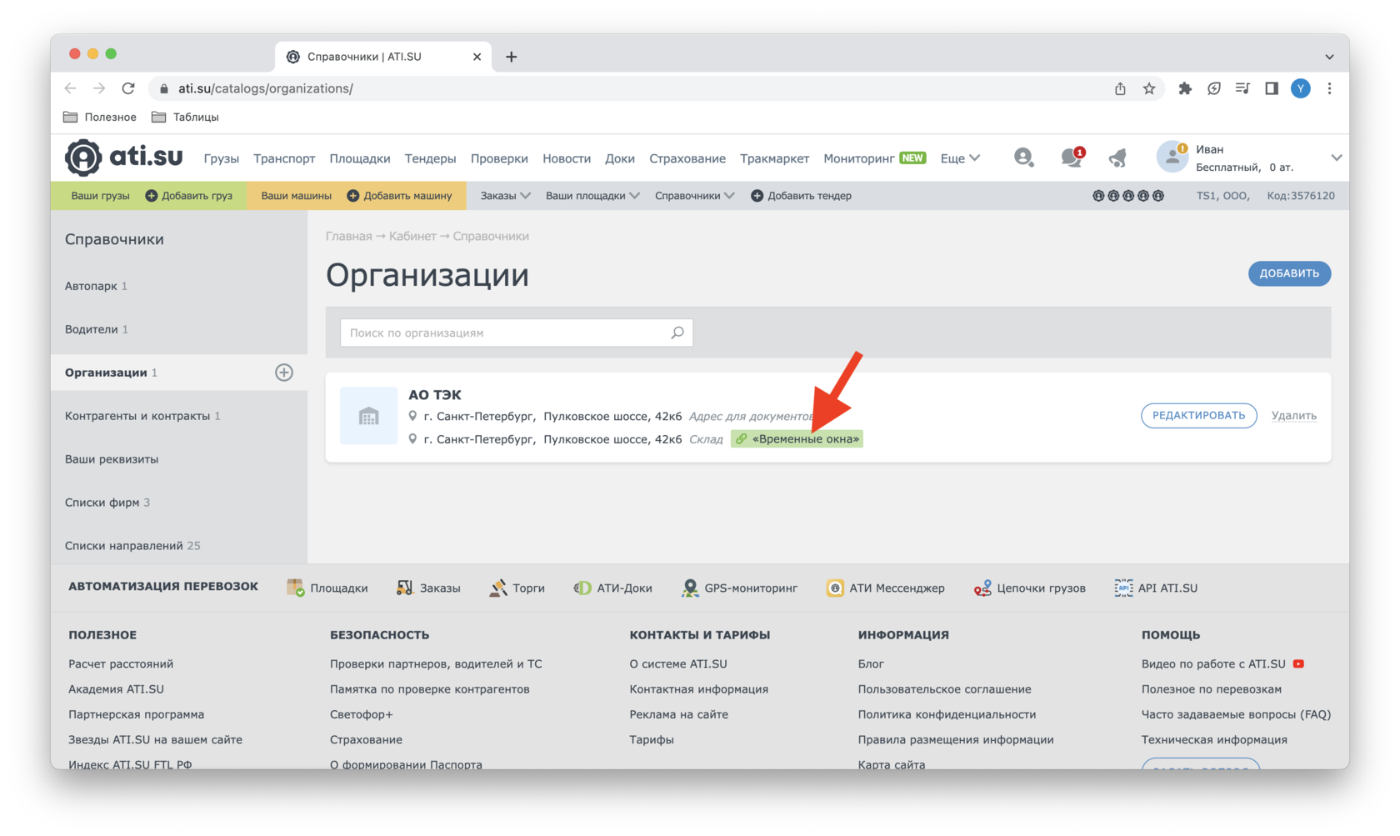Open АТИ-Доки in automation bar

(x=612, y=588)
